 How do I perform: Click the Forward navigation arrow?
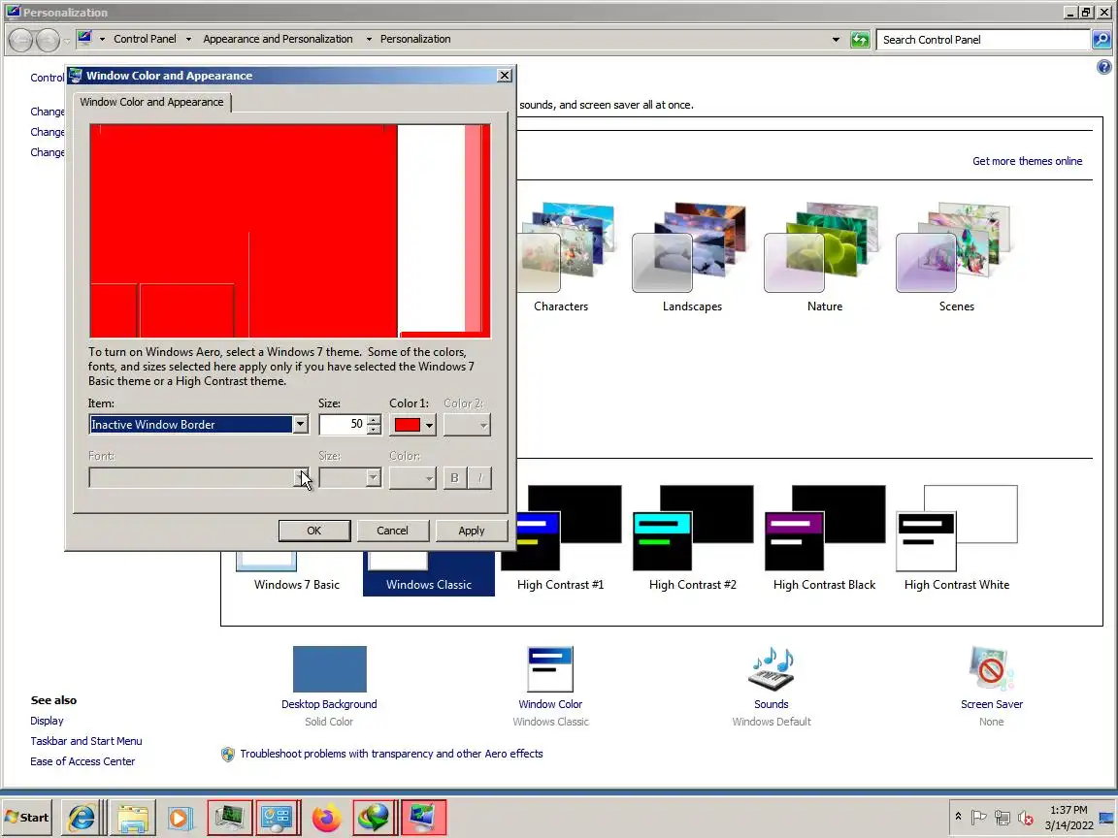tap(47, 40)
